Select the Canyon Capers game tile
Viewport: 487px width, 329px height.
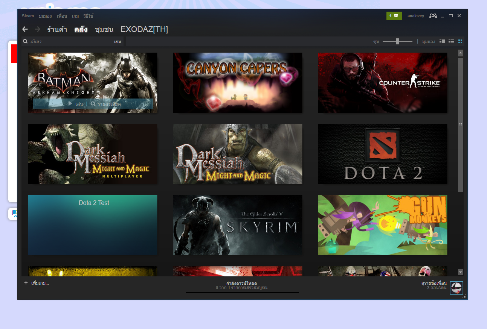[238, 83]
